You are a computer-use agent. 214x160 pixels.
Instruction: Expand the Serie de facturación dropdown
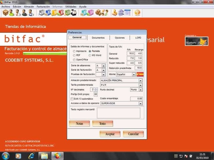(x=104, y=70)
